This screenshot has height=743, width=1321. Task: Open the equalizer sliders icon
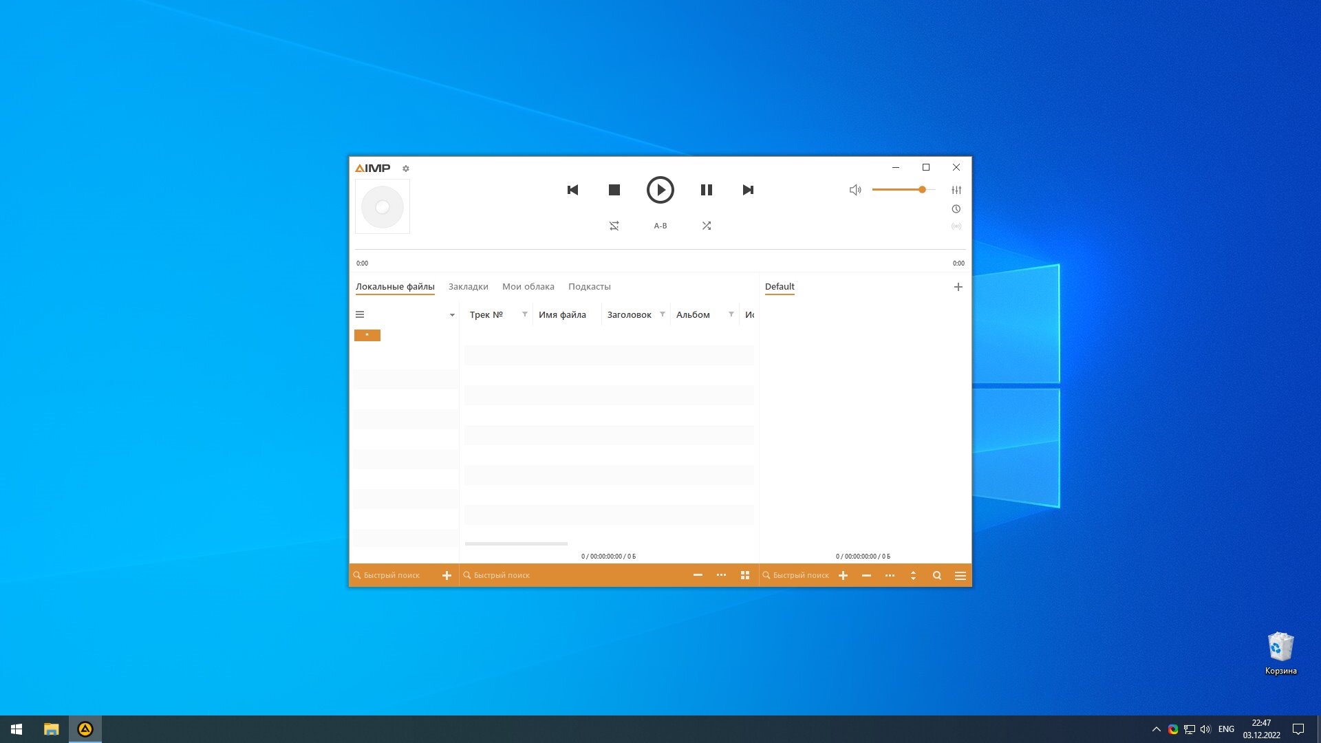956,190
